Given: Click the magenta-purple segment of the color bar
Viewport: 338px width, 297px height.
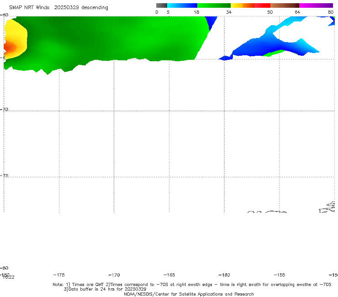Looking at the screenshot, I should tap(316, 5).
